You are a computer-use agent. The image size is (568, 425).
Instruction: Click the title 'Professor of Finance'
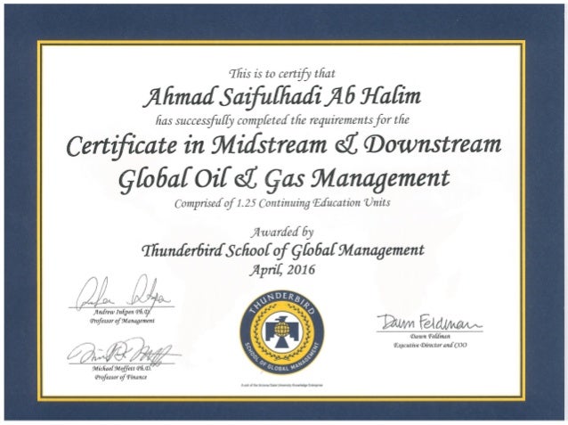(121, 378)
